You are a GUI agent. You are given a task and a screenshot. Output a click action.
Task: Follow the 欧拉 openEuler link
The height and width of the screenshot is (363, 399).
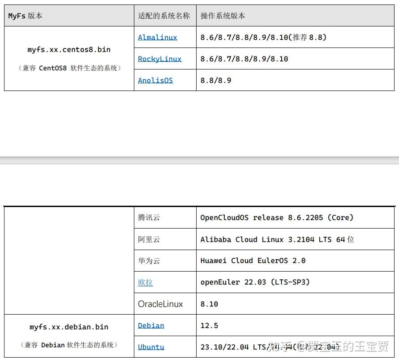tap(145, 282)
